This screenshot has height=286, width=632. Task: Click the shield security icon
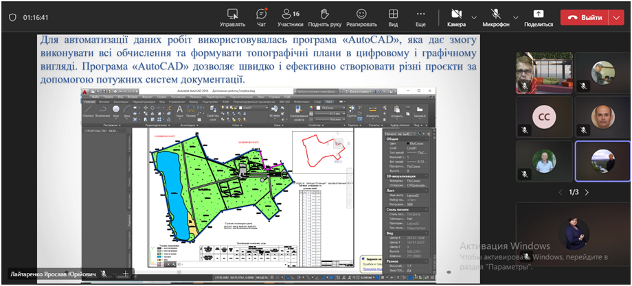pyautogui.click(x=12, y=17)
